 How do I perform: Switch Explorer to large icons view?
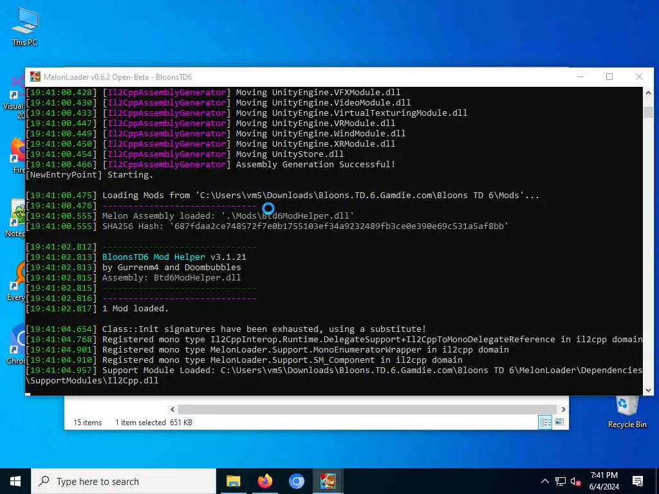[x=559, y=422]
